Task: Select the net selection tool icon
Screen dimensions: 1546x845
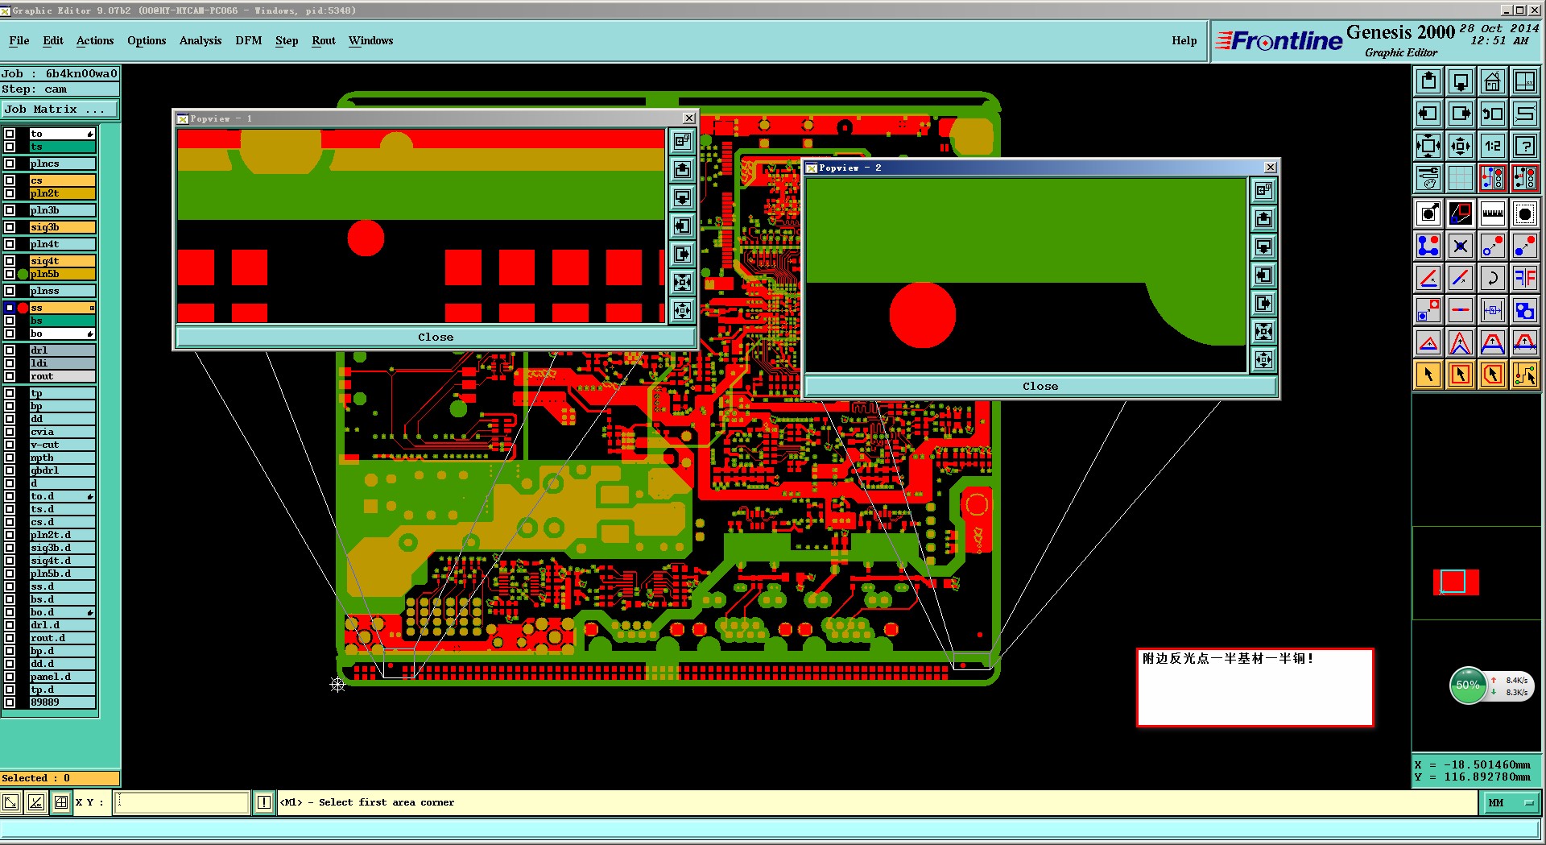Action: point(1525,375)
